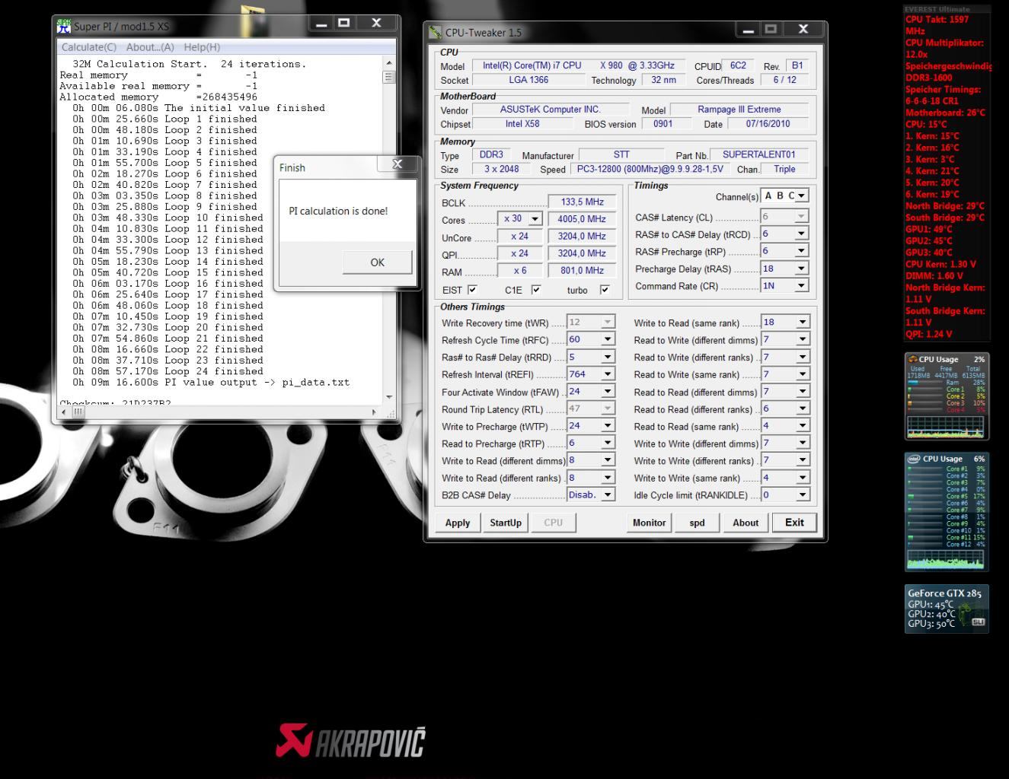Open the Refresh Cycle Time (tRFC) dropdown
The width and height of the screenshot is (1009, 779).
click(608, 340)
